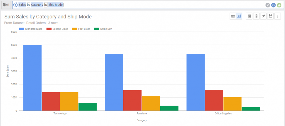This screenshot has width=285, height=126.
Task: Switch to table view
Action: pyautogui.click(x=233, y=16)
